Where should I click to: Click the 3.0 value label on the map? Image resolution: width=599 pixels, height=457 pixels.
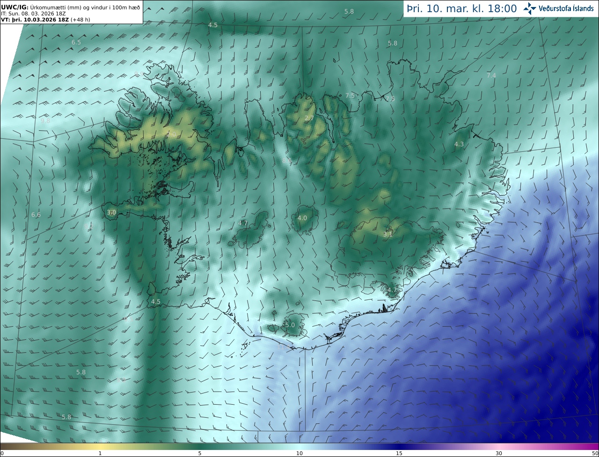click(111, 212)
